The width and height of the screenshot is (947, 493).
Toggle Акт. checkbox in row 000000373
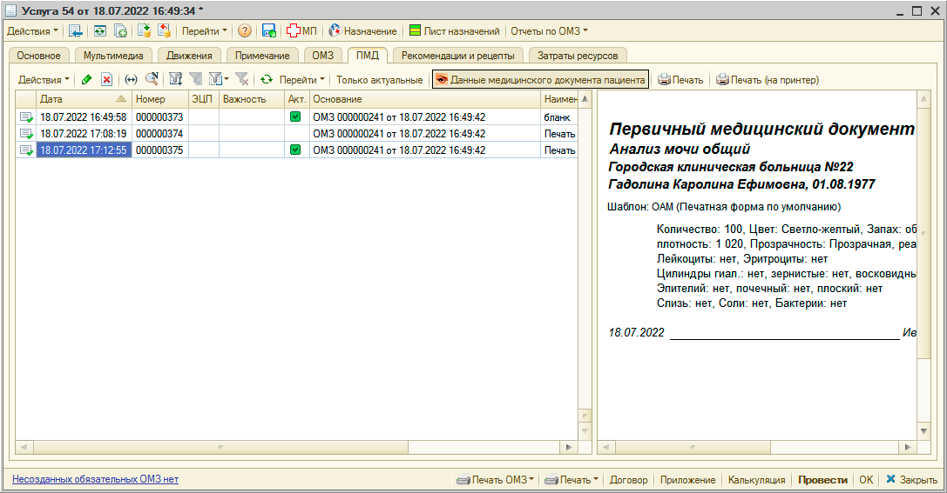295,117
